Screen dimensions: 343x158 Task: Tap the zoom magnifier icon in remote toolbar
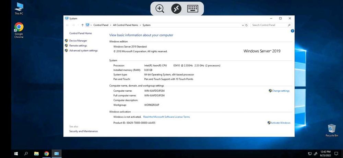pos(160,9)
